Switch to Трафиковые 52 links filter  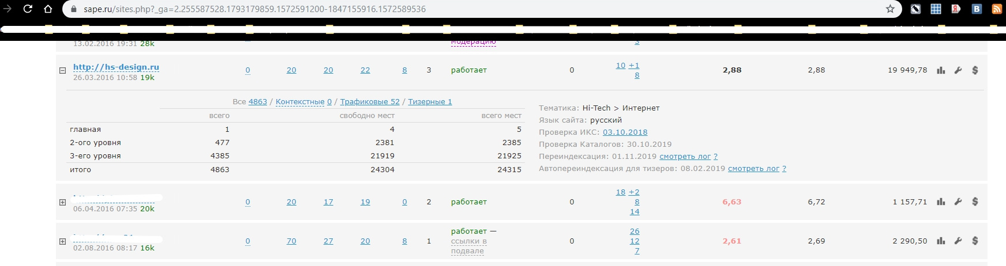370,101
